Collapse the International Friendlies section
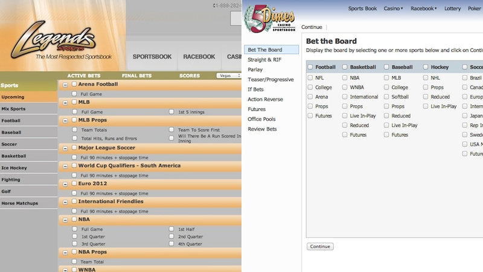This screenshot has width=483, height=272. coord(65,202)
